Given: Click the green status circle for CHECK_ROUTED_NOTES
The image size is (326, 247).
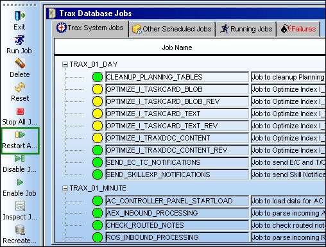Looking at the screenshot, I should point(98,225).
